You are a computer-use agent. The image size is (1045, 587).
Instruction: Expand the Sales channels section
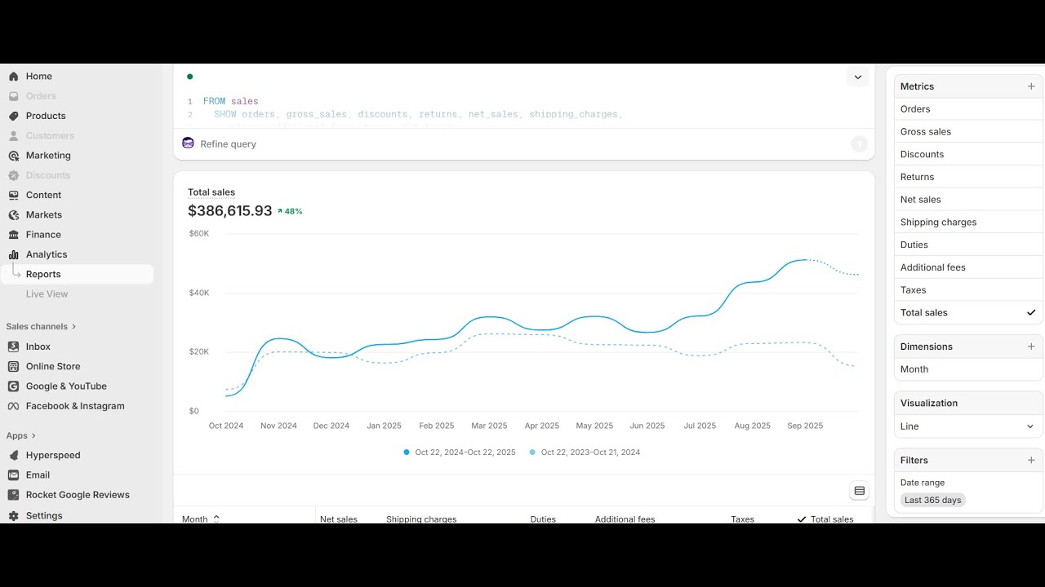(x=41, y=326)
